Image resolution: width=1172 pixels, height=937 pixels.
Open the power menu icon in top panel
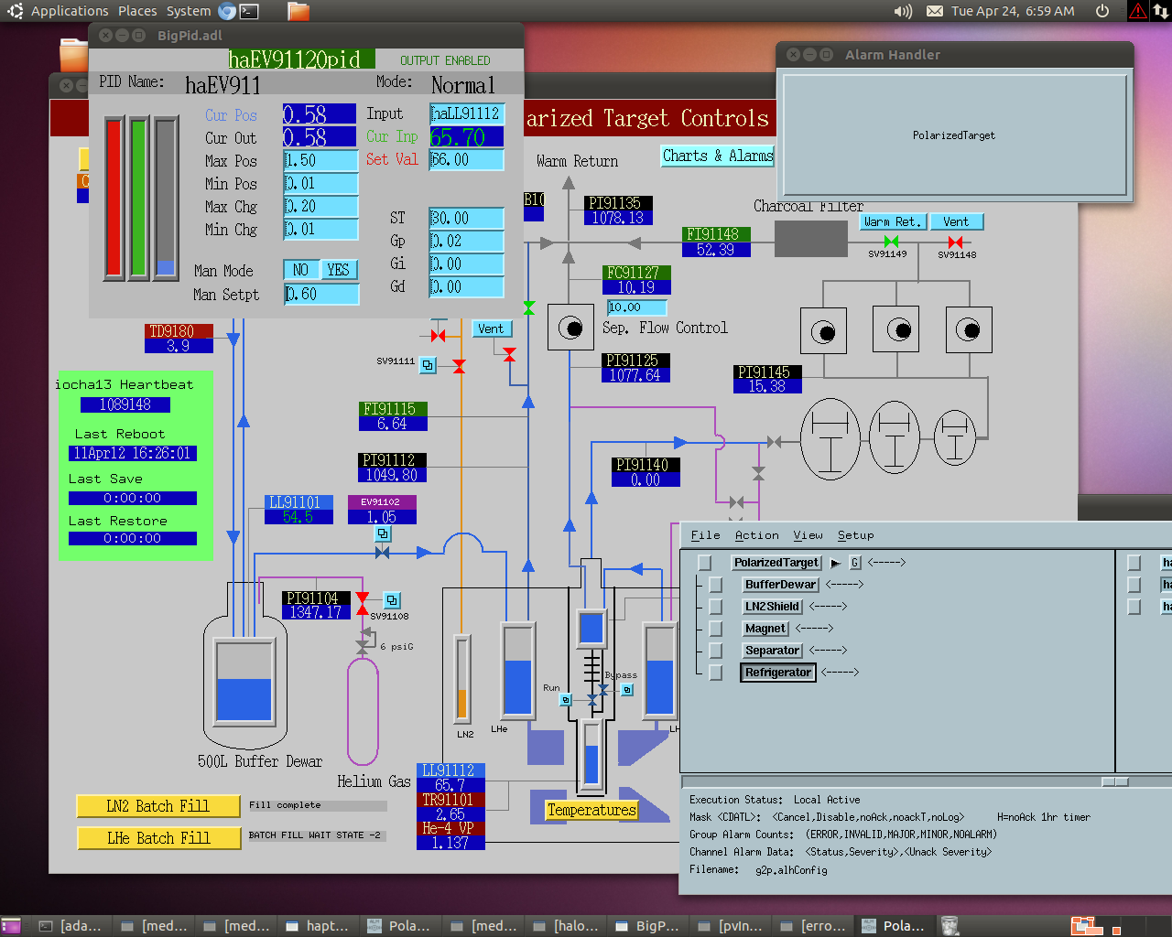pos(1102,11)
